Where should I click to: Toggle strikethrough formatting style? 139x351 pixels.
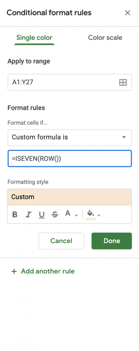tap(55, 215)
